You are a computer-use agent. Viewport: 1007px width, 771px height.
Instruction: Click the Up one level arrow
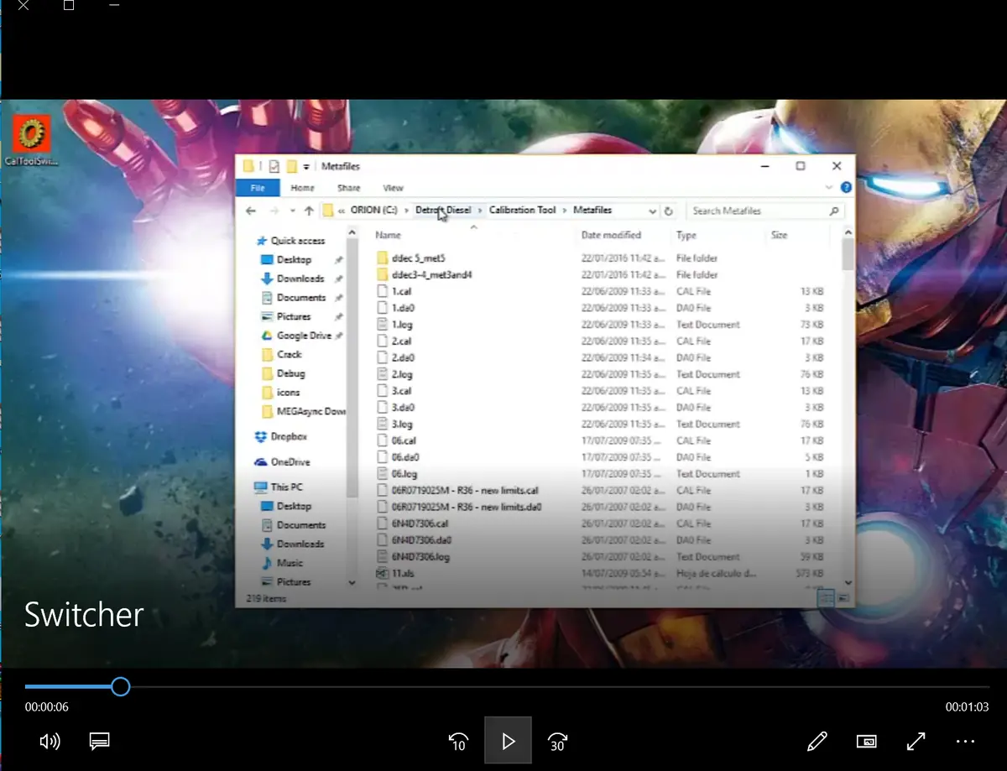click(x=309, y=211)
